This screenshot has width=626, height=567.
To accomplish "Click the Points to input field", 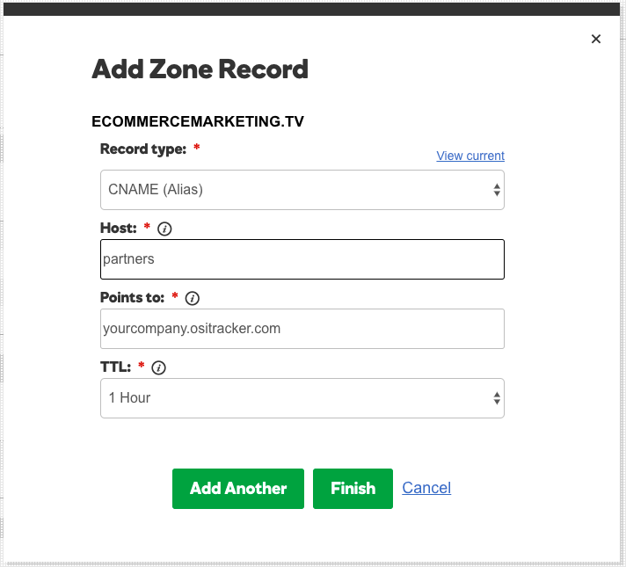I will coord(302,329).
